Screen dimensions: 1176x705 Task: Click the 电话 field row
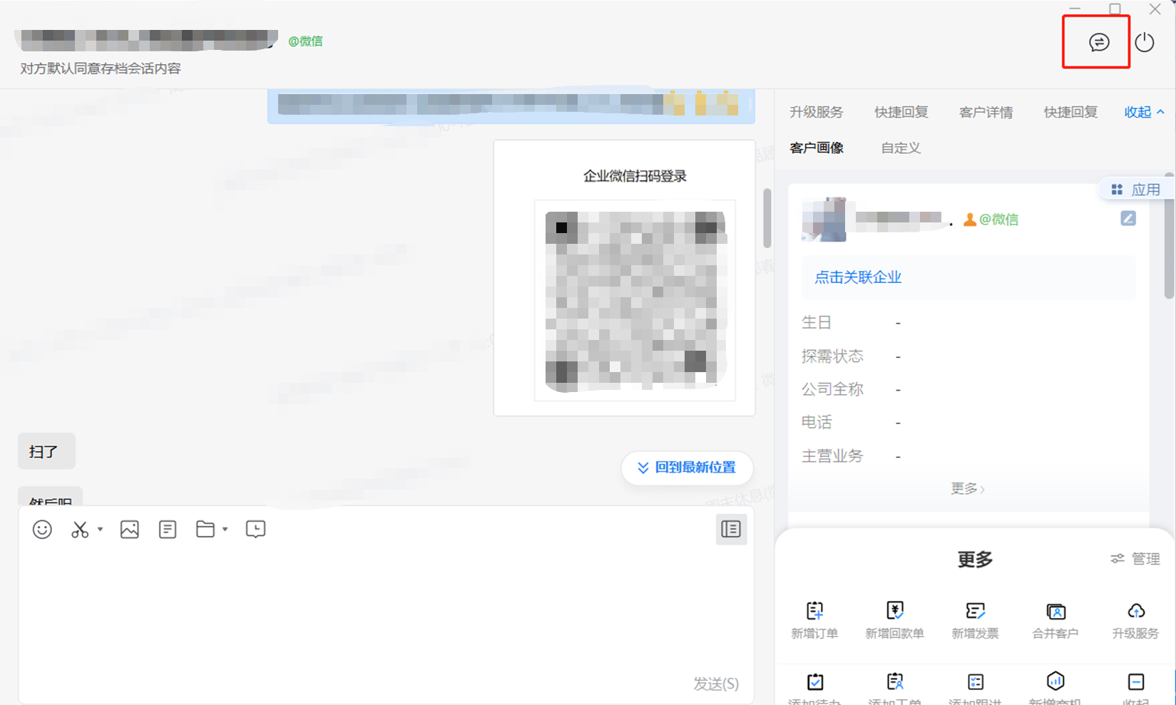point(968,422)
